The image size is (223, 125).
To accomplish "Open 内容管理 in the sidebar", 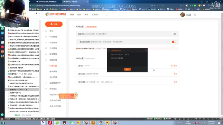I will tap(53, 37).
